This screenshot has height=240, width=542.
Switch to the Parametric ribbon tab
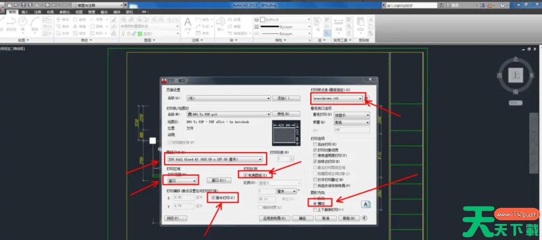tap(64, 12)
